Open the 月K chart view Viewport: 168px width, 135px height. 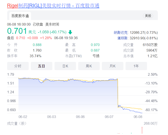pos(112,66)
